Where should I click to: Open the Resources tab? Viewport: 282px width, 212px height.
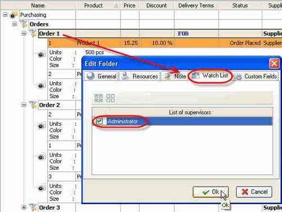140,76
